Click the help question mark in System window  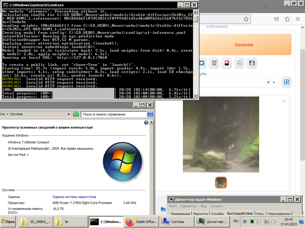point(146,123)
